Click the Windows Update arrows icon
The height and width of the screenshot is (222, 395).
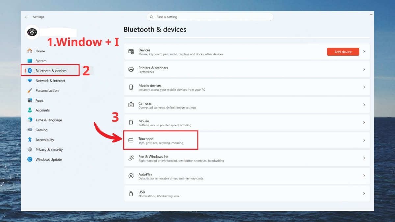coord(30,160)
